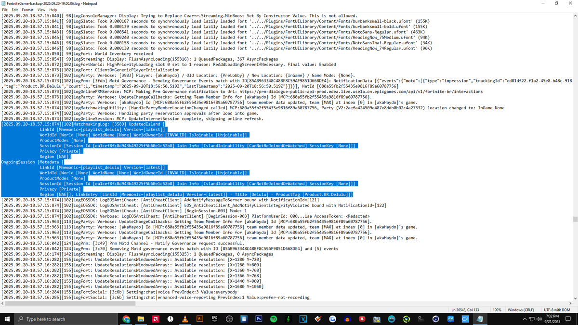Click the taskbar search box
578x325 pixels.
click(66, 319)
